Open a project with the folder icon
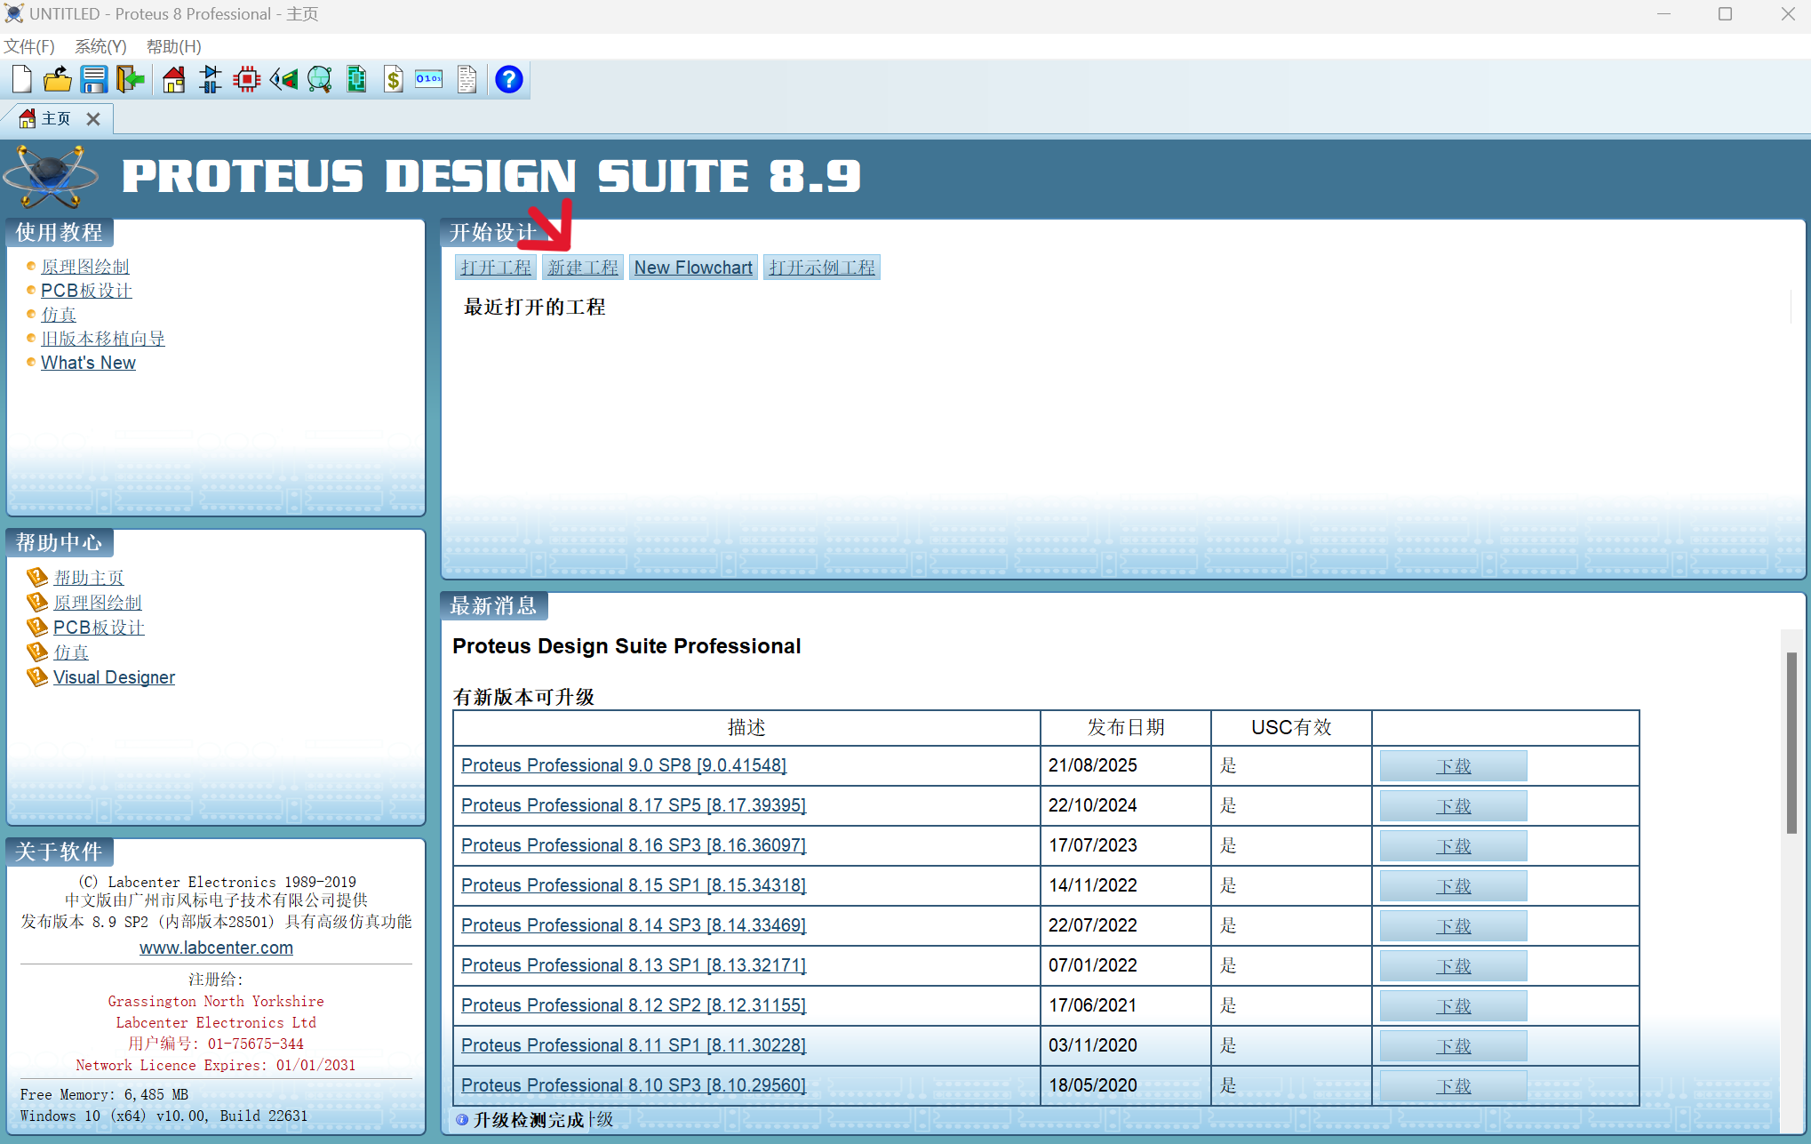Viewport: 1811px width, 1144px height. [x=58, y=80]
